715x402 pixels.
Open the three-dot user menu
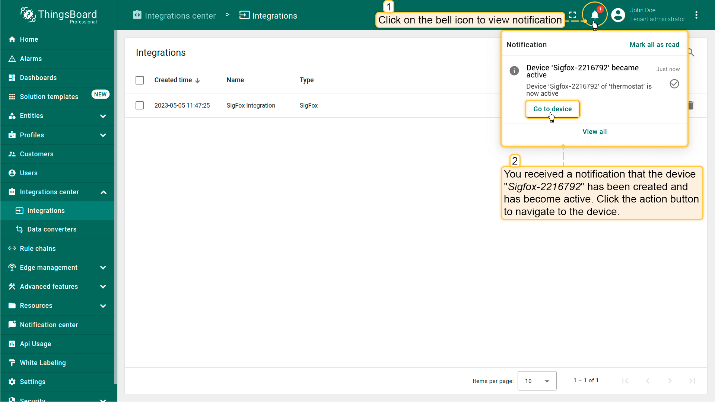[696, 15]
